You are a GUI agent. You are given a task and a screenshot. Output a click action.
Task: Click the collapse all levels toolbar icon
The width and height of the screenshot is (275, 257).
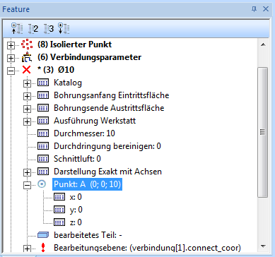click(17, 28)
